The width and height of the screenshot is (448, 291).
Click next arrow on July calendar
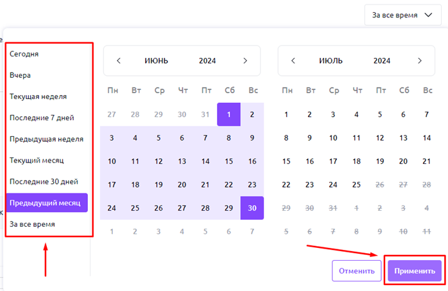coord(420,61)
